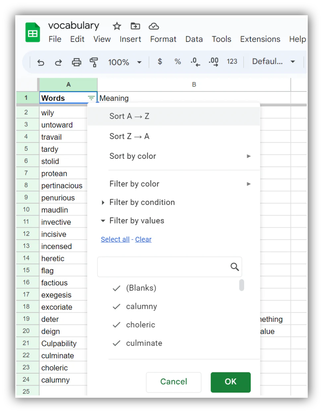Uncheck the calumny value
Image resolution: width=323 pixels, height=413 pixels.
(x=116, y=307)
